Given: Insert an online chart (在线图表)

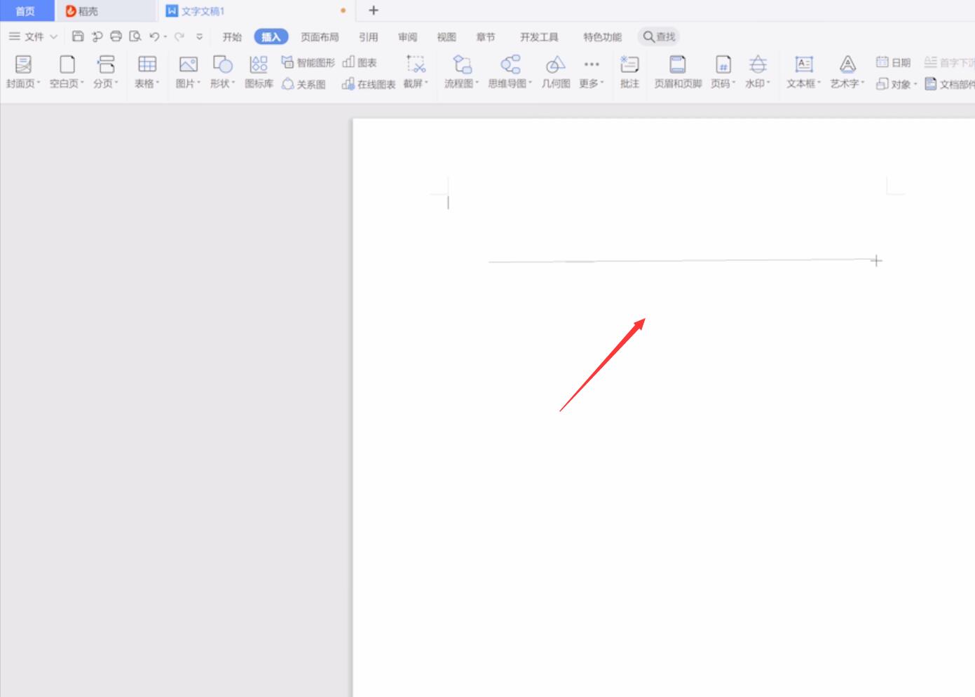Looking at the screenshot, I should coord(369,84).
